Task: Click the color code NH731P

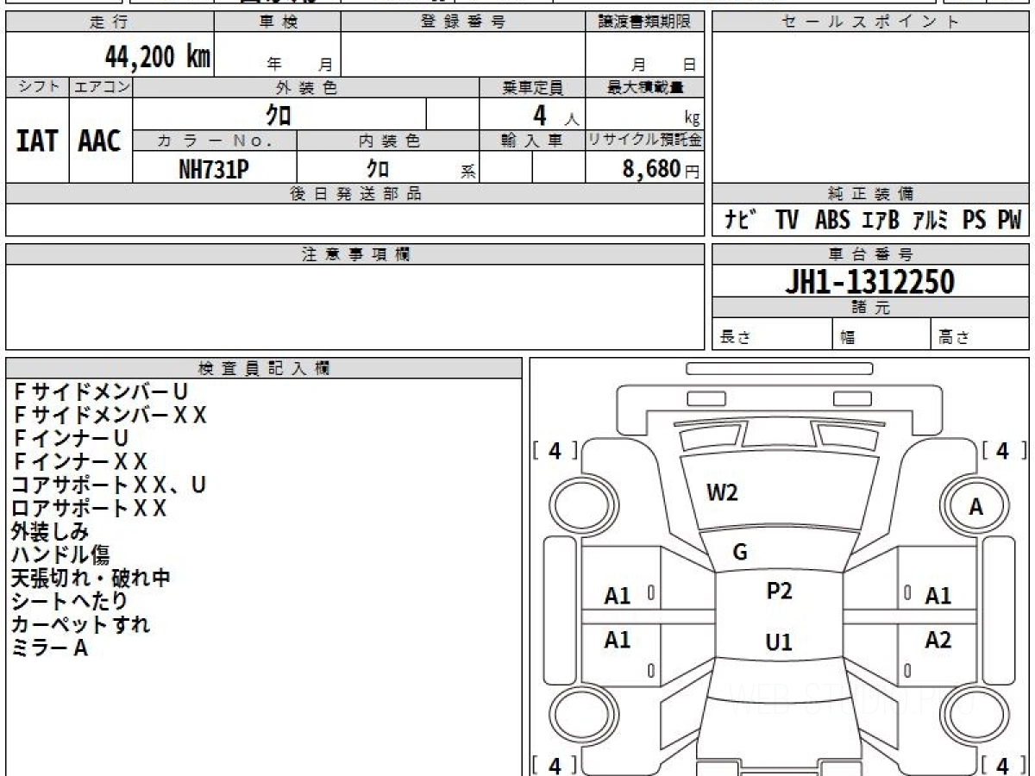Action: point(214,168)
